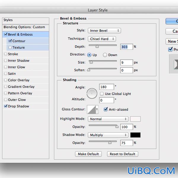Open the Gradient Overlay settings row
Image resolution: width=178 pixels, height=178 pixels.
pyautogui.click(x=26, y=87)
